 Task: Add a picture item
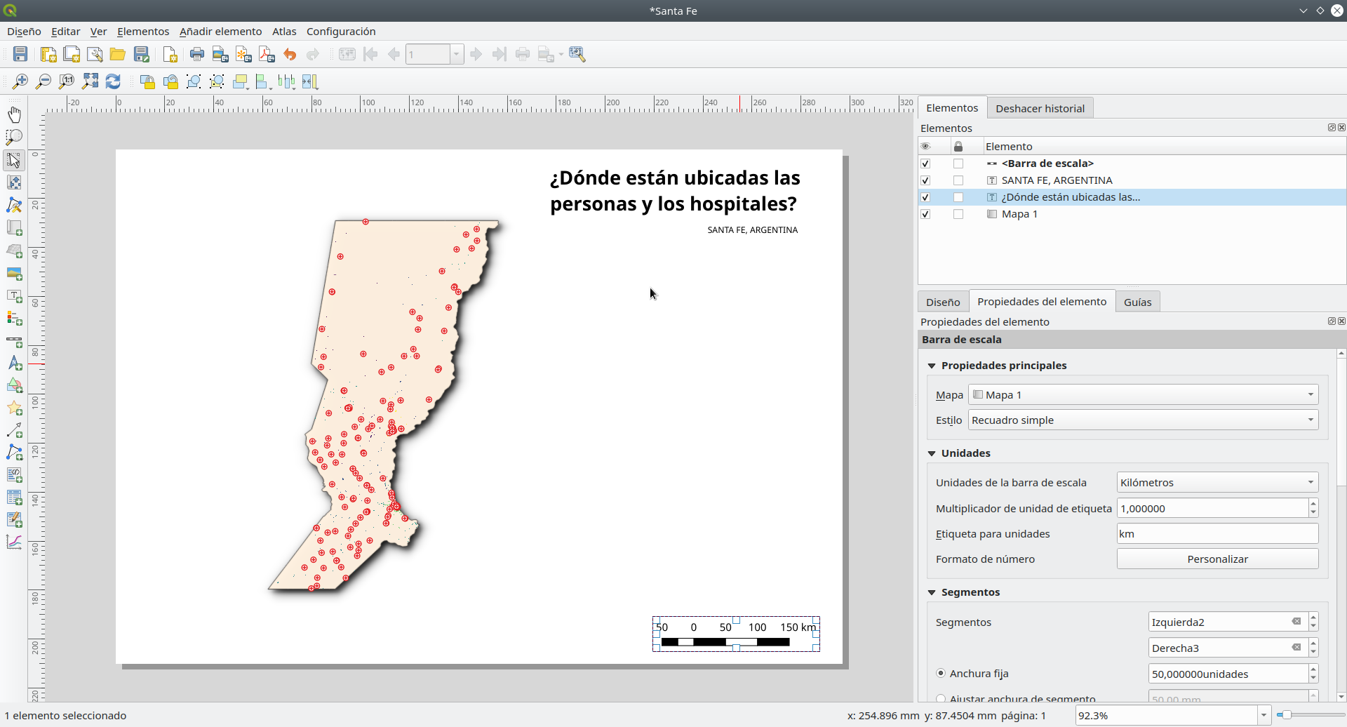tap(14, 273)
